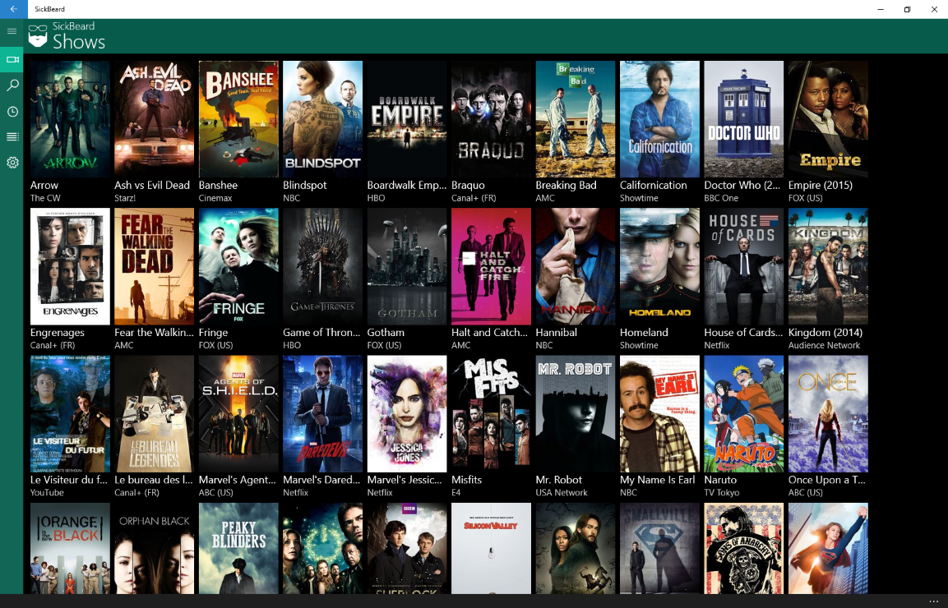The width and height of the screenshot is (948, 608).
Task: Select the Shows camera icon in sidebar
Action: click(12, 59)
